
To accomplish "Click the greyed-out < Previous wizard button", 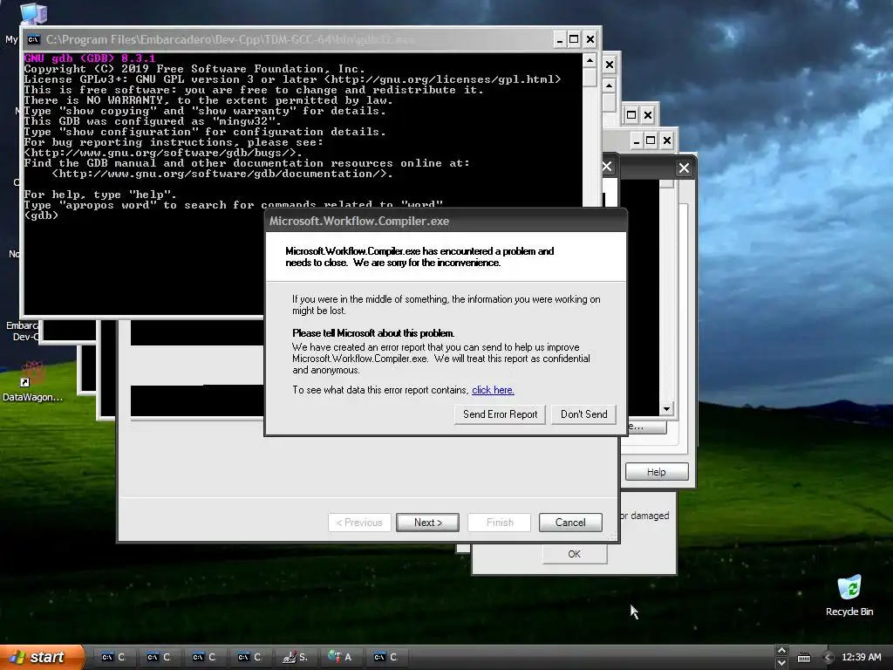I will pyautogui.click(x=359, y=523).
